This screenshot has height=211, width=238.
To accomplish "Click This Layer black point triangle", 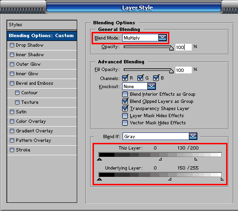I will click(100, 159).
